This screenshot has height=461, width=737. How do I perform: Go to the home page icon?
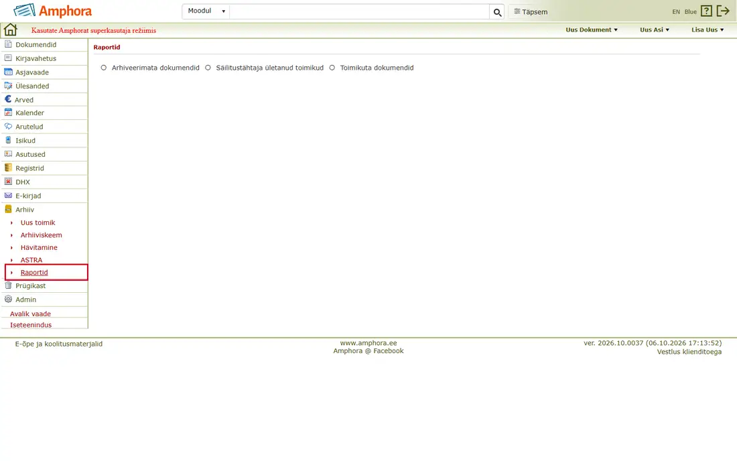(10, 29)
